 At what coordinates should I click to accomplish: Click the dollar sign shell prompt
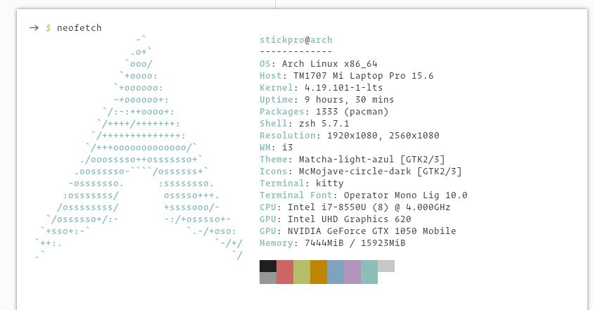click(49, 28)
